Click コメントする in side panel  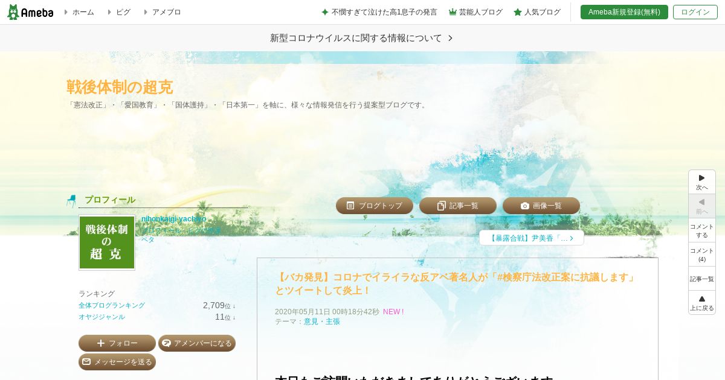tap(702, 230)
